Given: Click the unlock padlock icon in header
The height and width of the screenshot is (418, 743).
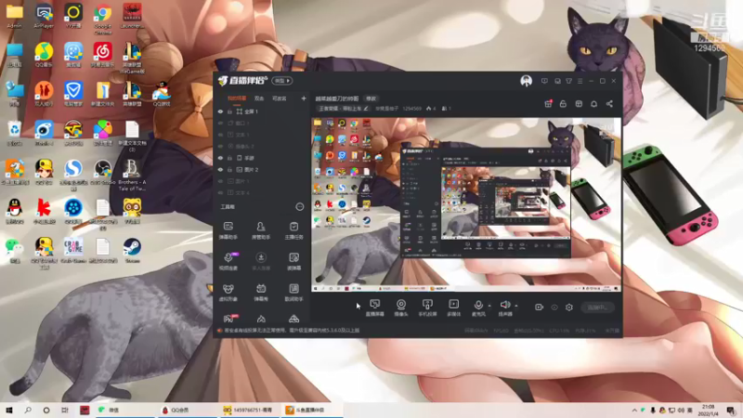Looking at the screenshot, I should [563, 104].
